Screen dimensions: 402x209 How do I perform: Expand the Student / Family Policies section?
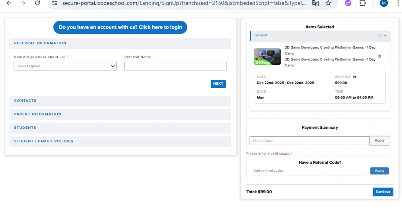click(x=120, y=141)
